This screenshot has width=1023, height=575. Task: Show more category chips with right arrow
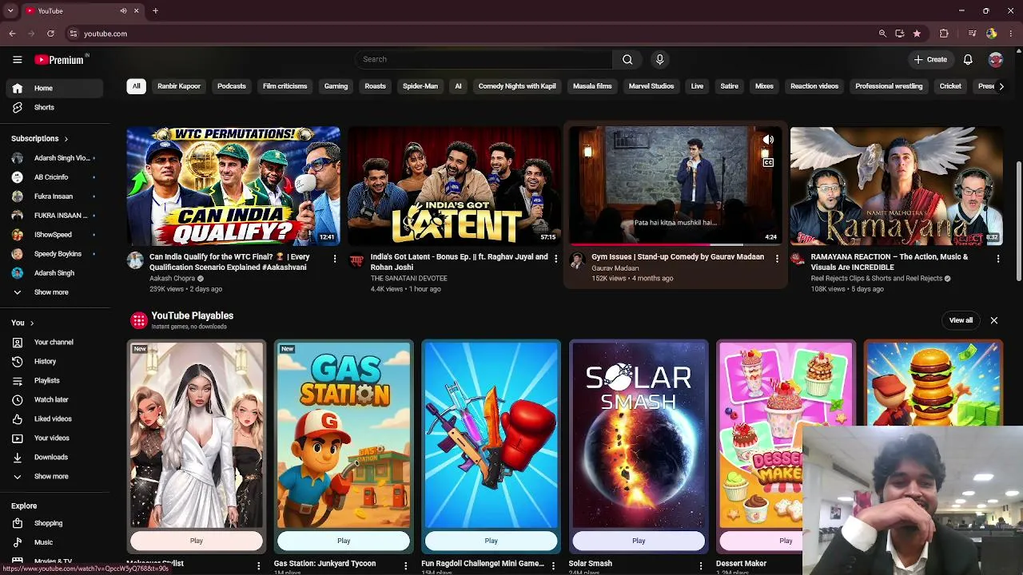(x=1001, y=86)
